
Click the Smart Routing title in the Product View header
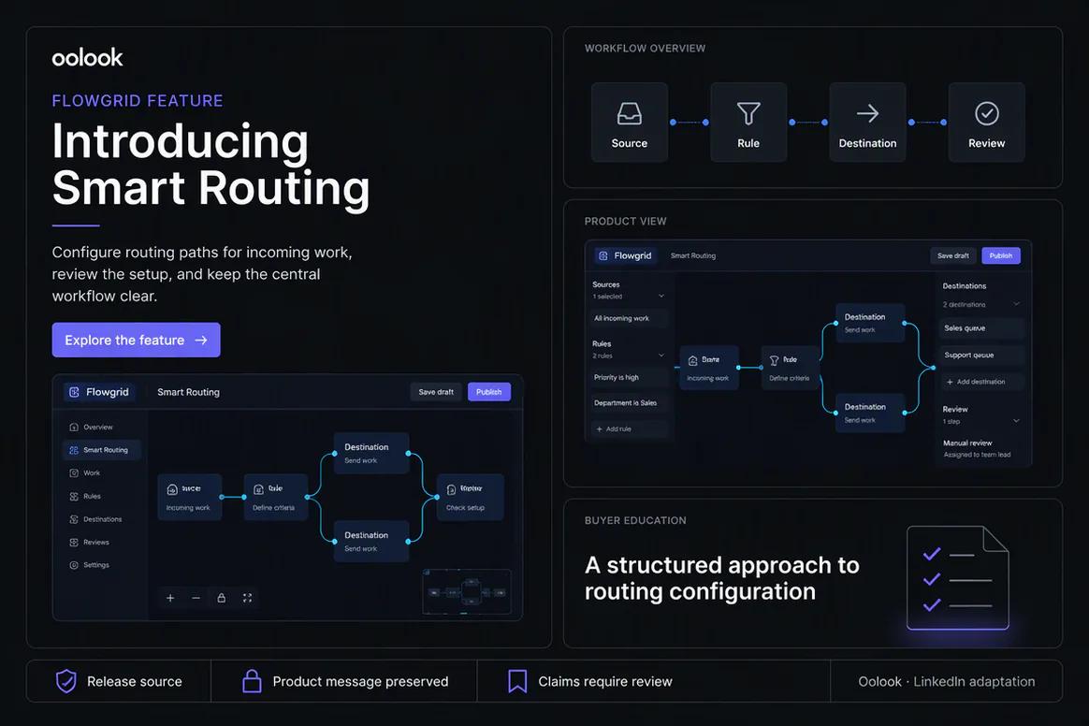click(693, 255)
